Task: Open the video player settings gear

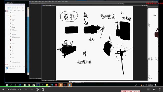Action: point(154,89)
